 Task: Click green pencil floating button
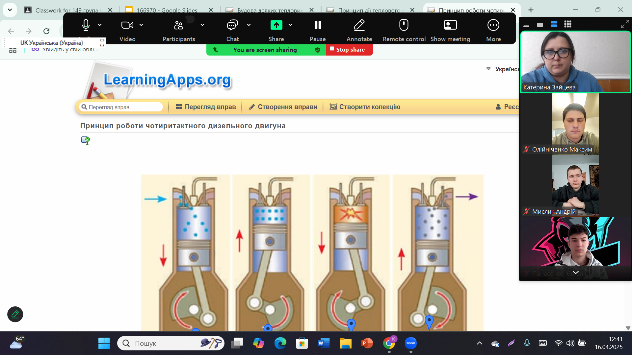click(x=15, y=315)
